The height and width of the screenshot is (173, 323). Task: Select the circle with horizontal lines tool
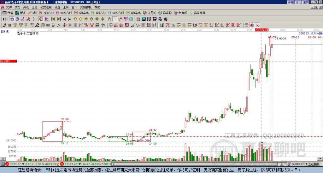[43, 25]
